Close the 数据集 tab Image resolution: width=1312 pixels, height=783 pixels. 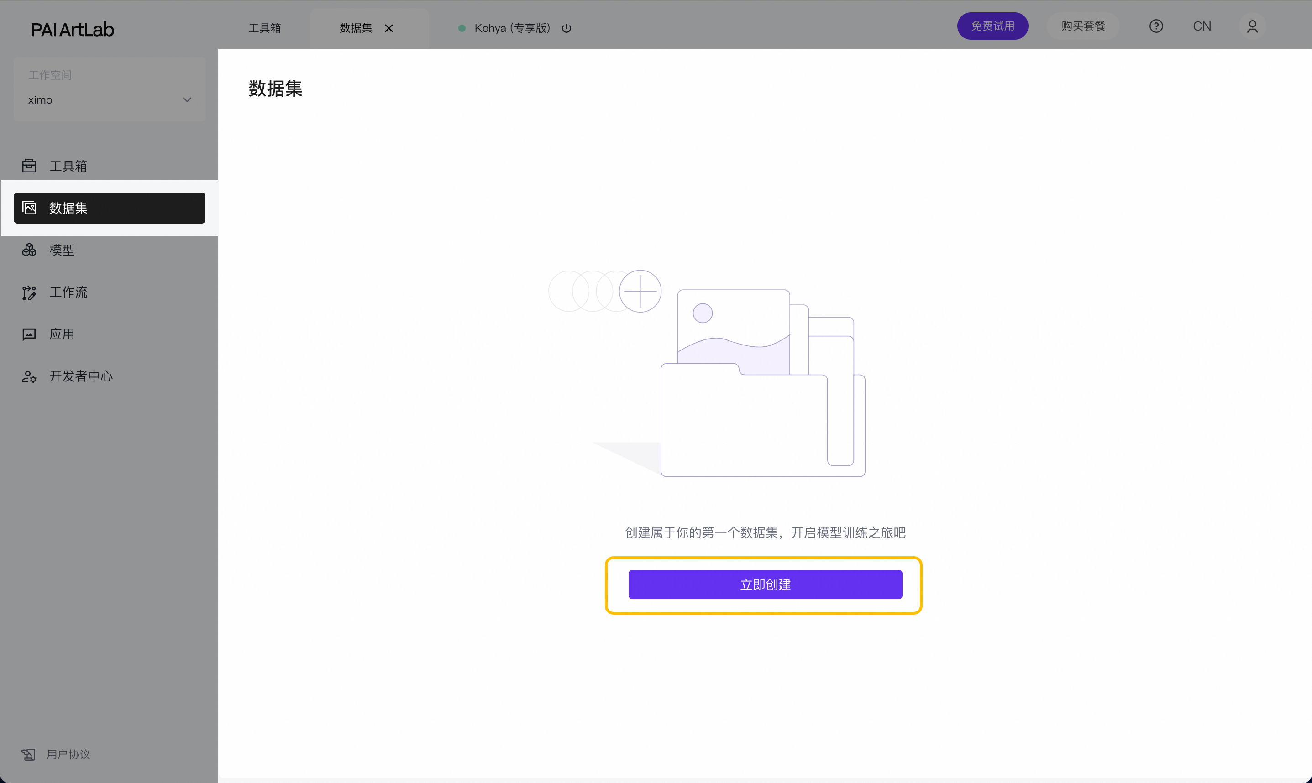(389, 28)
